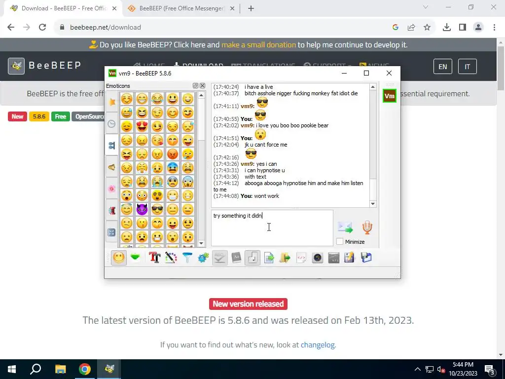Screen dimensions: 505x379
Task: Toggle the emoticons panel smiley button
Action: click(x=118, y=258)
